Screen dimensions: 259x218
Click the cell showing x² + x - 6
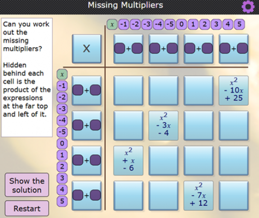[128, 161]
